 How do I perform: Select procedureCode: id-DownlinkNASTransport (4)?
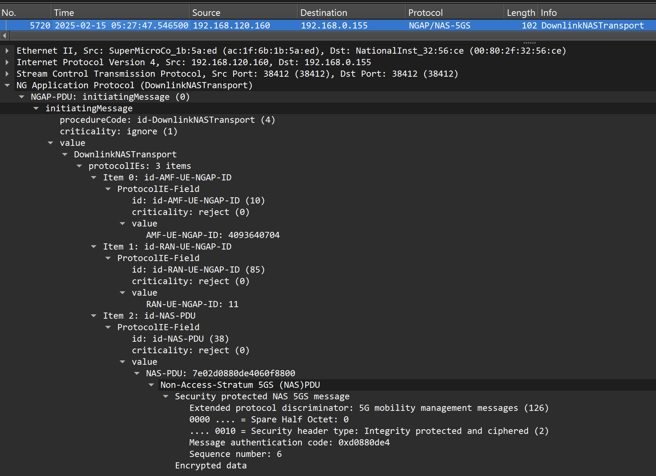pos(167,120)
